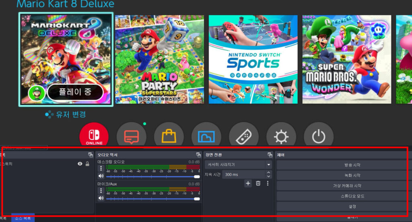The height and width of the screenshot is (222, 412).
Task: Click the 오디오 믹서 panel title
Action: tap(107, 155)
